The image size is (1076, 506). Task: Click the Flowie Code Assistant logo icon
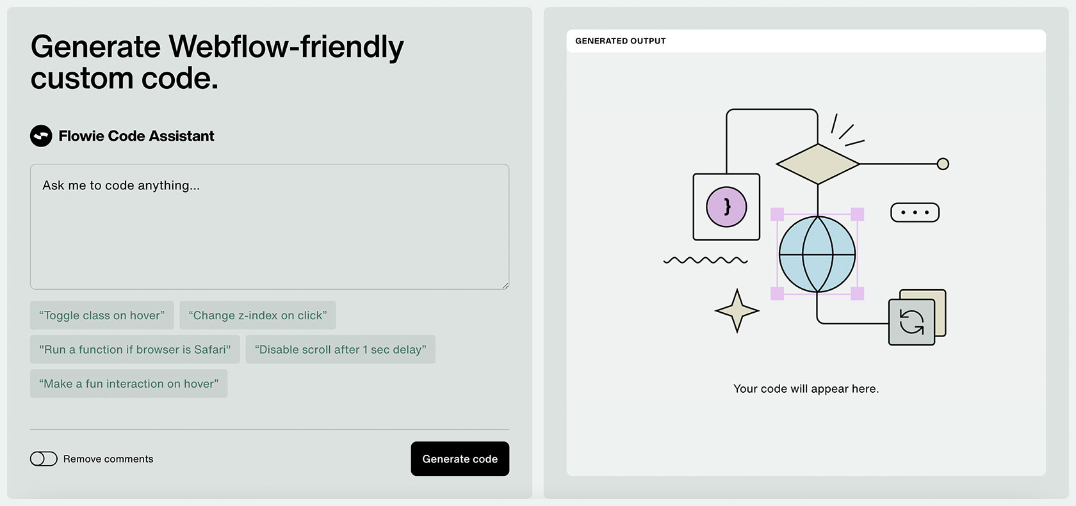[41, 136]
